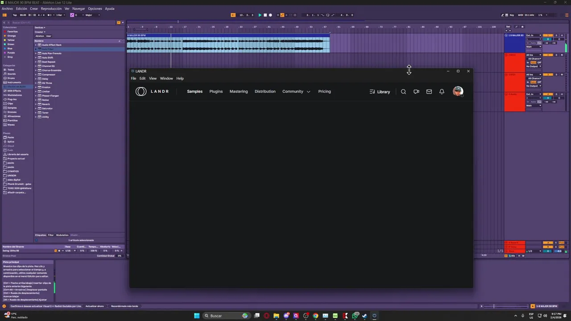The width and height of the screenshot is (571, 321).
Task: Select the Green collection color
Action: (x=10, y=44)
